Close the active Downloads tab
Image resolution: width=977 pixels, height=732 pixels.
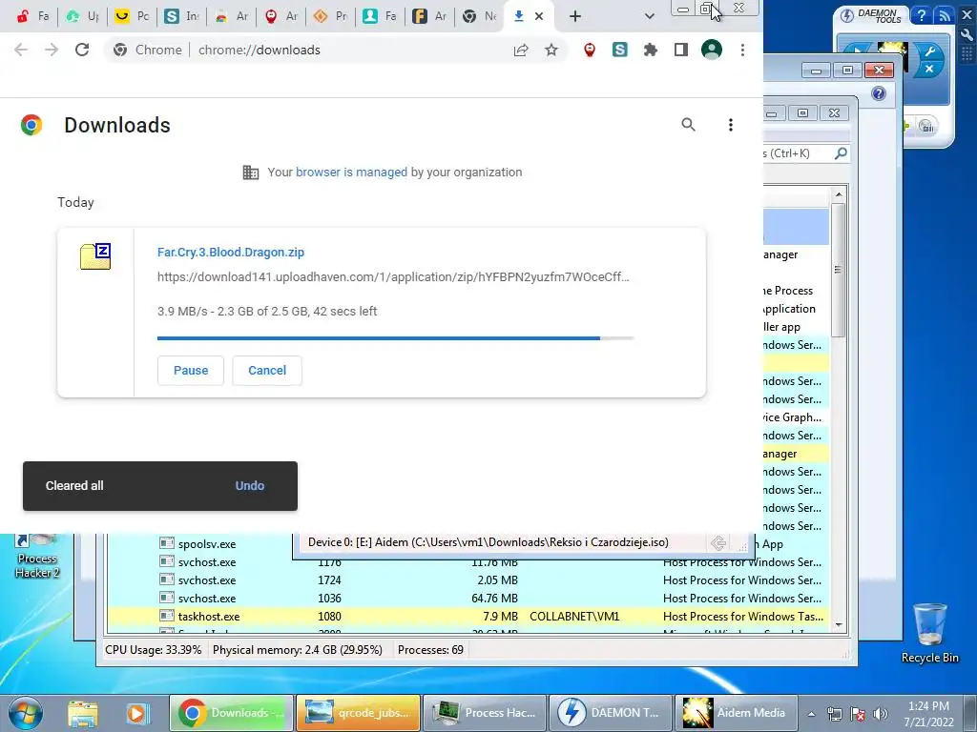[539, 17]
